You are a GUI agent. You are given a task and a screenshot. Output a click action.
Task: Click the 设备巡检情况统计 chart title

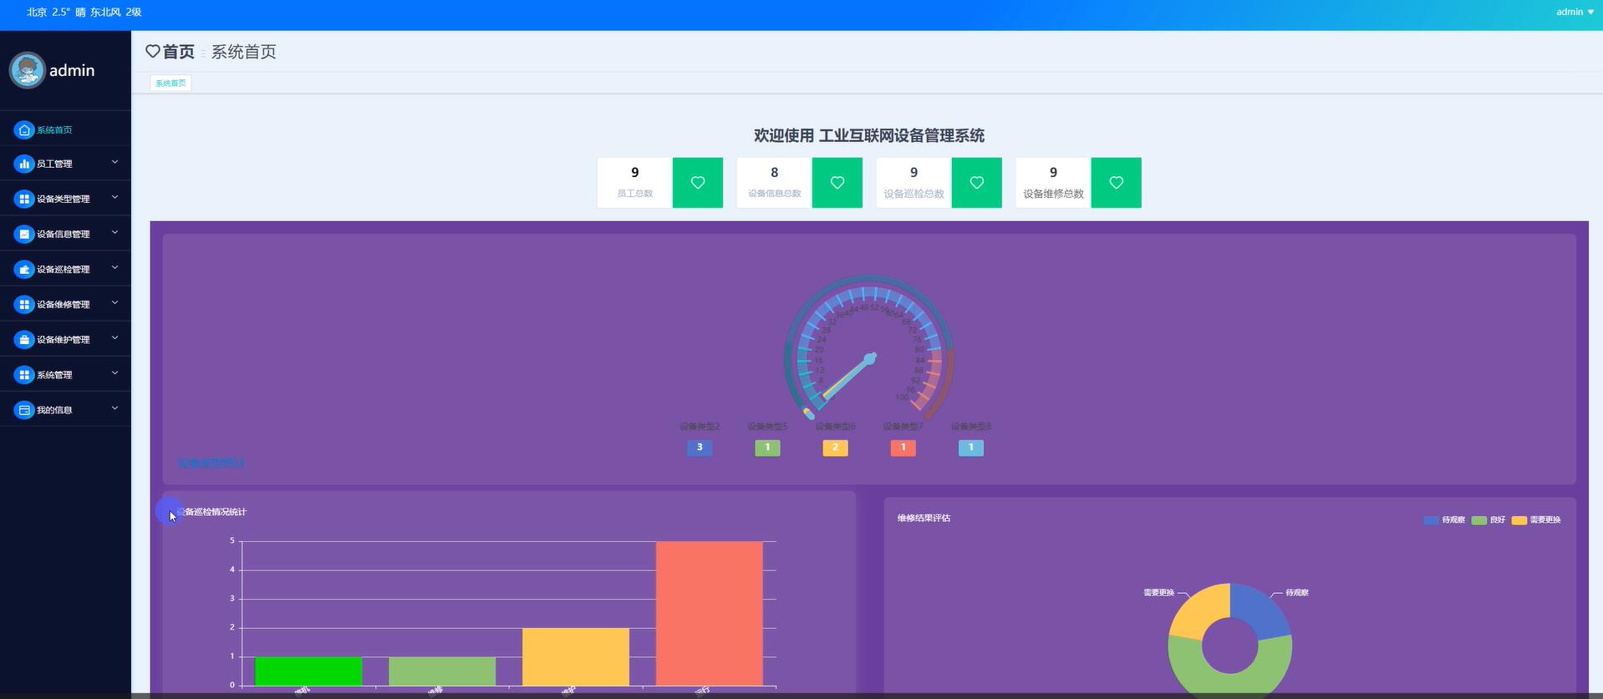(x=211, y=512)
